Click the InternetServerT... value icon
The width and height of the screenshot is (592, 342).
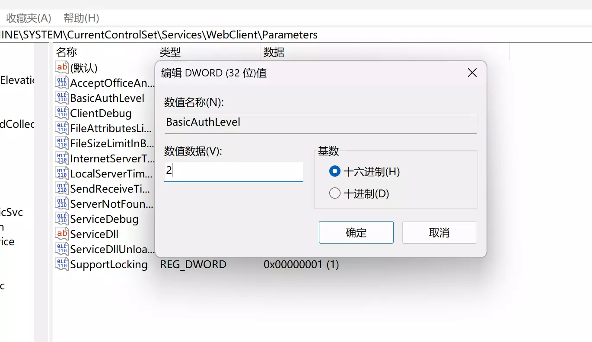62,158
